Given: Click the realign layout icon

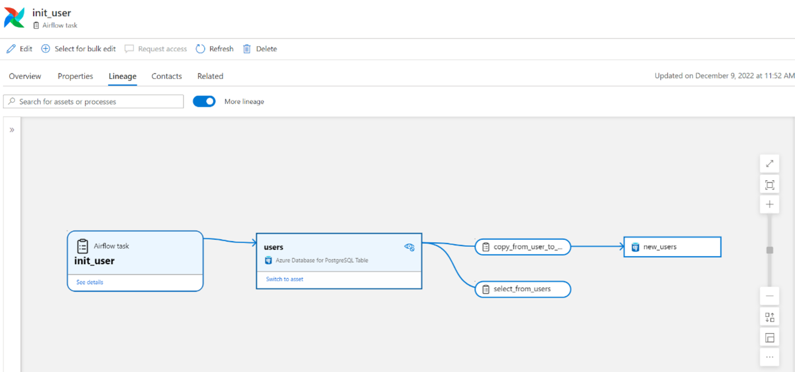Looking at the screenshot, I should point(769,317).
